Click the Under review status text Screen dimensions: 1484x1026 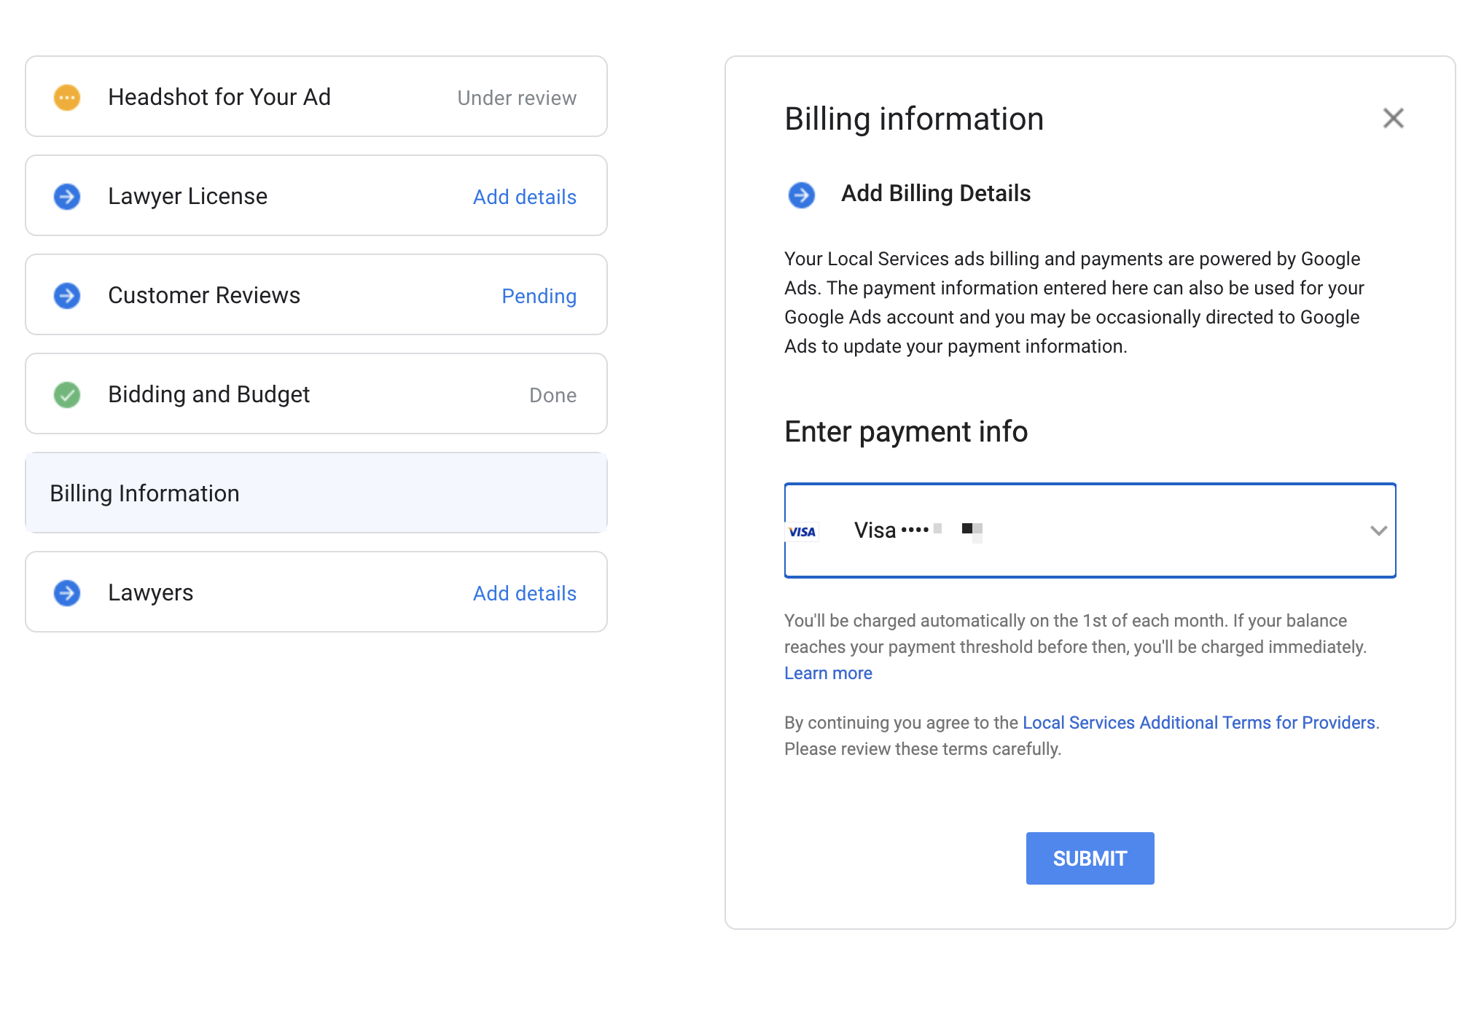point(516,98)
